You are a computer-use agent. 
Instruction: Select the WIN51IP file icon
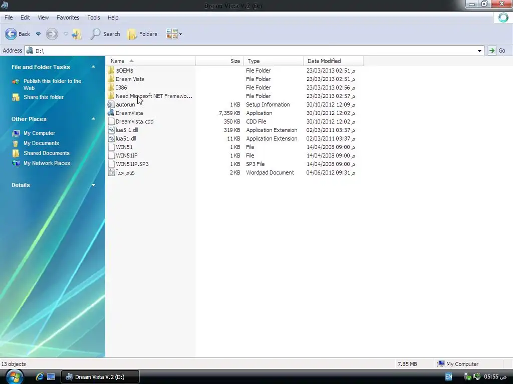pyautogui.click(x=111, y=155)
